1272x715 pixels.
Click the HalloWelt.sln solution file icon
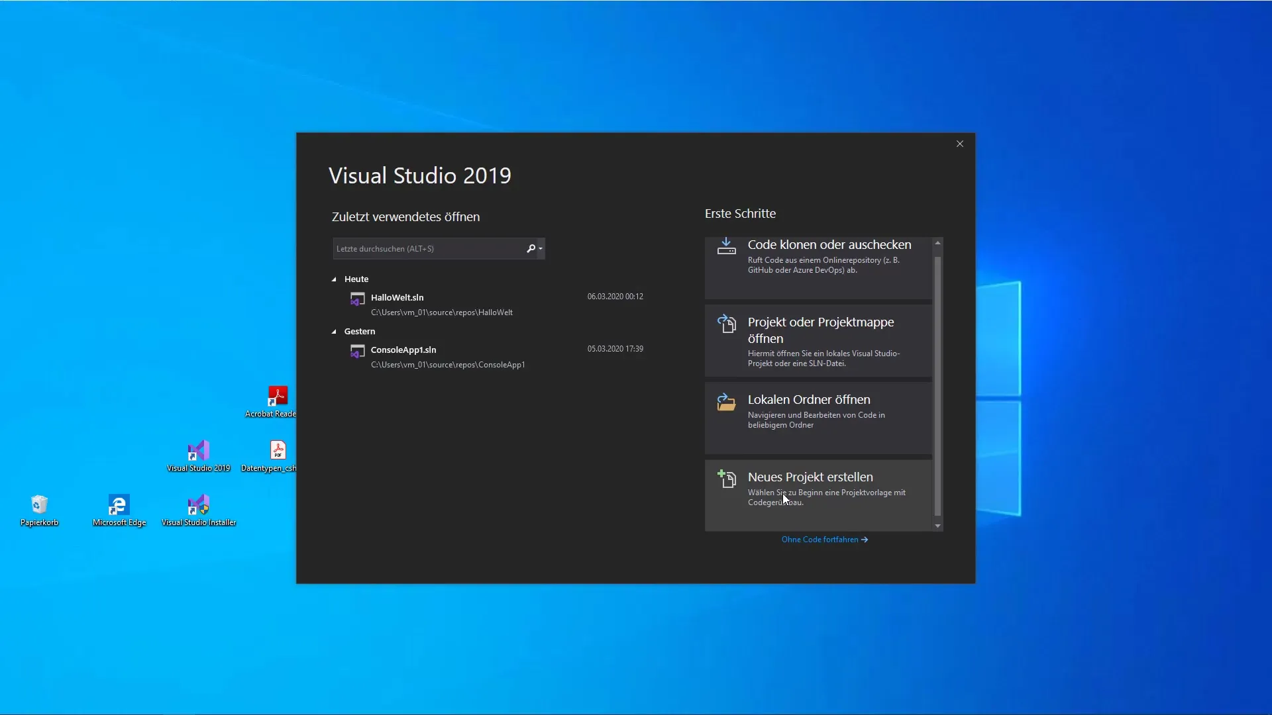[357, 299]
